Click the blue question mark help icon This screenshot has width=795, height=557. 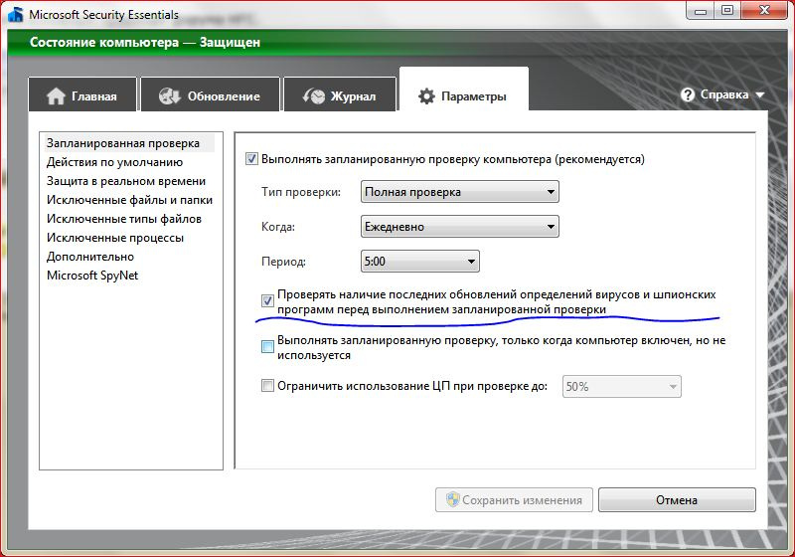(688, 94)
